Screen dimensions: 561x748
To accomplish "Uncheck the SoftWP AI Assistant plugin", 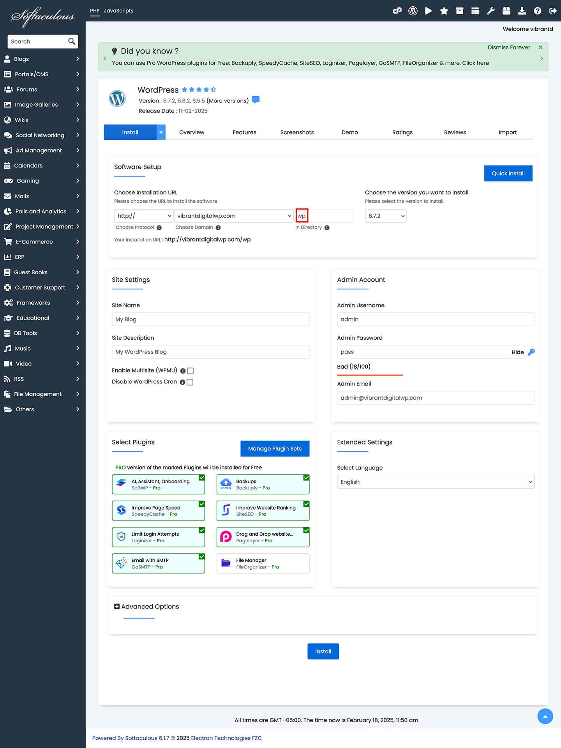I will point(202,478).
